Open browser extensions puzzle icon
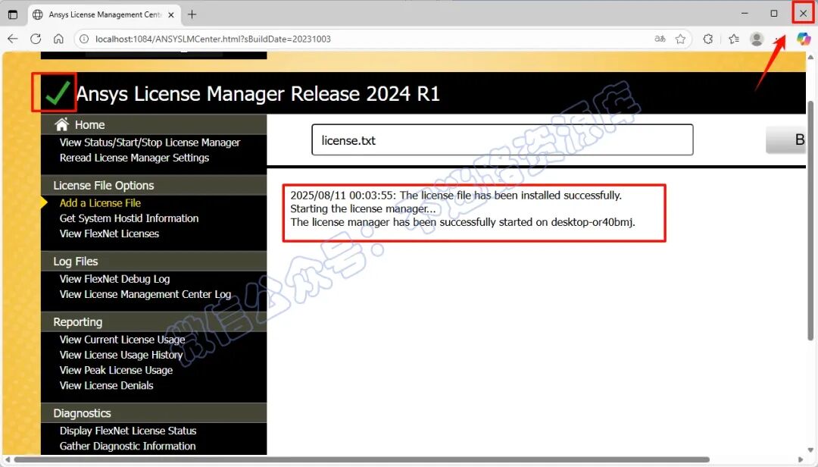The image size is (818, 467). pyautogui.click(x=708, y=39)
